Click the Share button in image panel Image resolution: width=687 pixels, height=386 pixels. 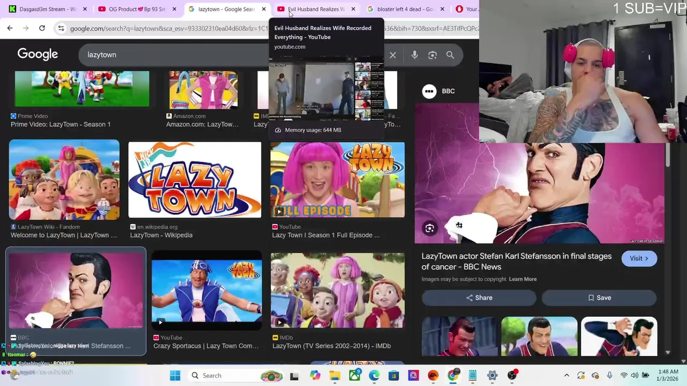[479, 298]
